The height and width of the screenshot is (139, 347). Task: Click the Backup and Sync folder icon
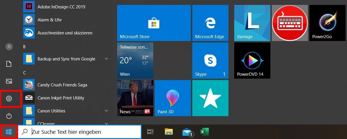click(29, 59)
